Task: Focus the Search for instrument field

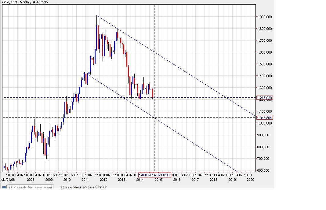Action: click(x=30, y=187)
